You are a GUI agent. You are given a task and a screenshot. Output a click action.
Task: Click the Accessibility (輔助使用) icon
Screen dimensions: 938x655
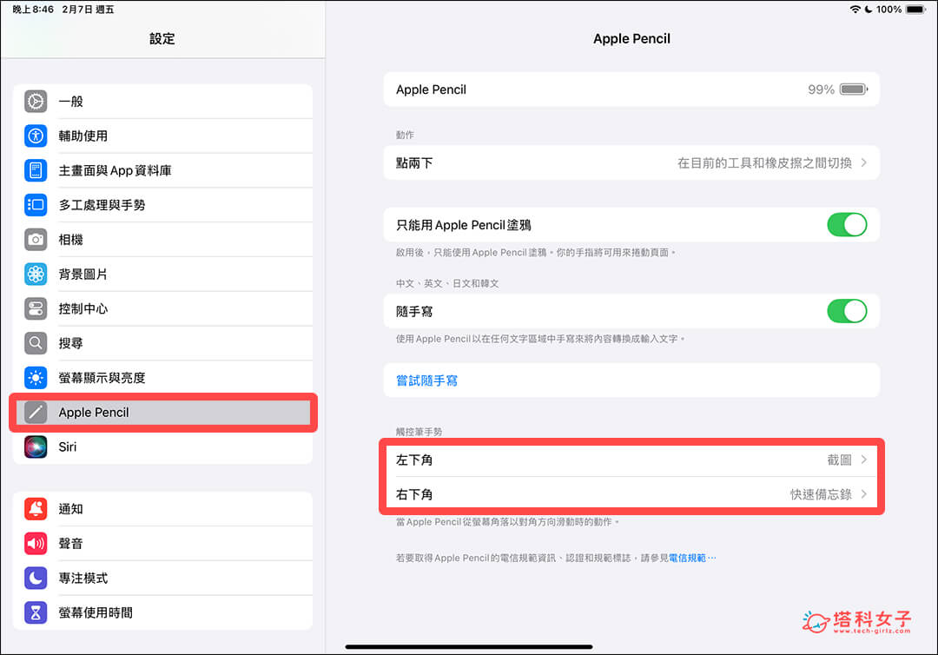tap(36, 136)
